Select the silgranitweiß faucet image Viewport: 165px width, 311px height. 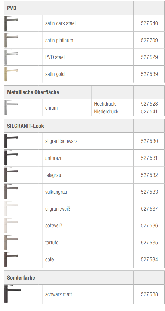[x=11, y=209]
